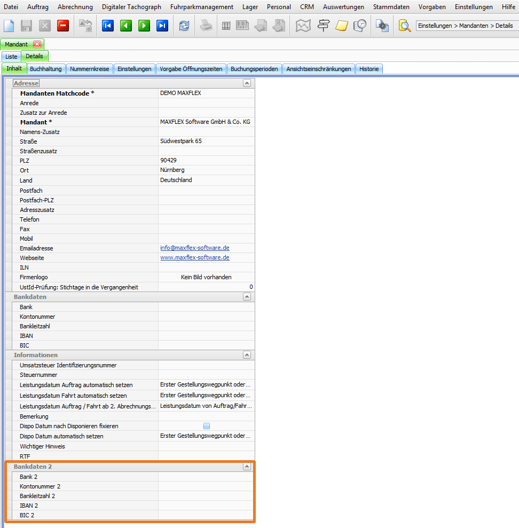Jump to first record with blue arrow

pos(108,26)
